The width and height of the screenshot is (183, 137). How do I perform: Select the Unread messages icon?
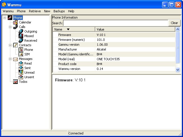tap(21, 72)
